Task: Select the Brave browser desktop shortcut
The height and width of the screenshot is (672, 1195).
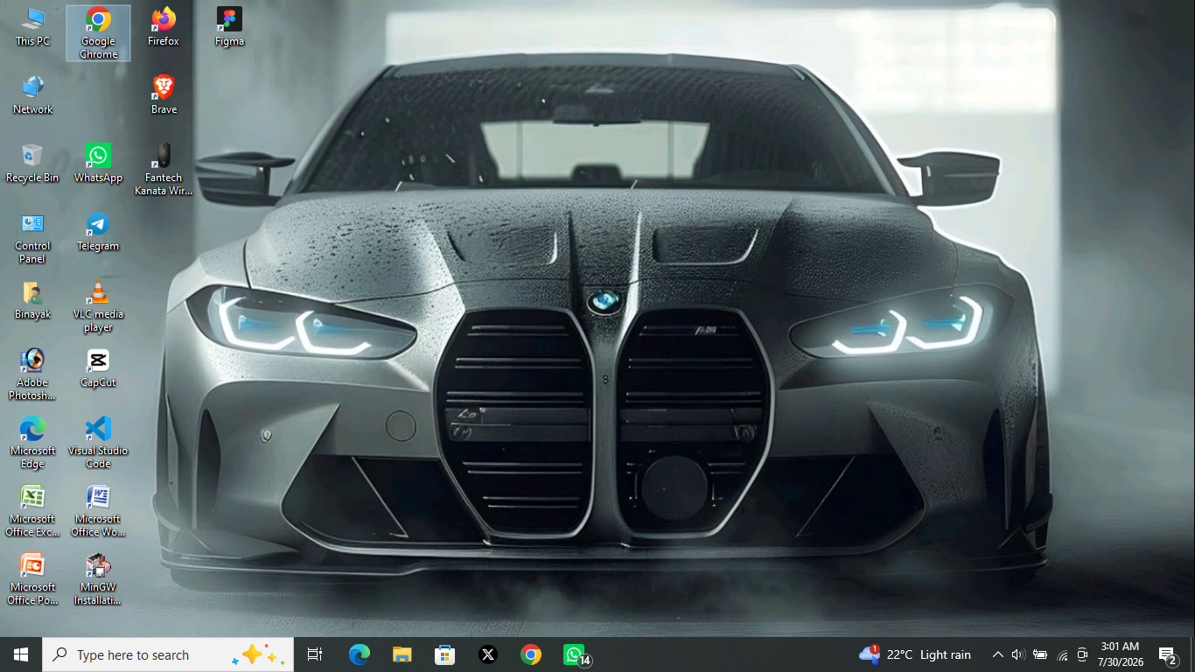Action: click(x=164, y=95)
